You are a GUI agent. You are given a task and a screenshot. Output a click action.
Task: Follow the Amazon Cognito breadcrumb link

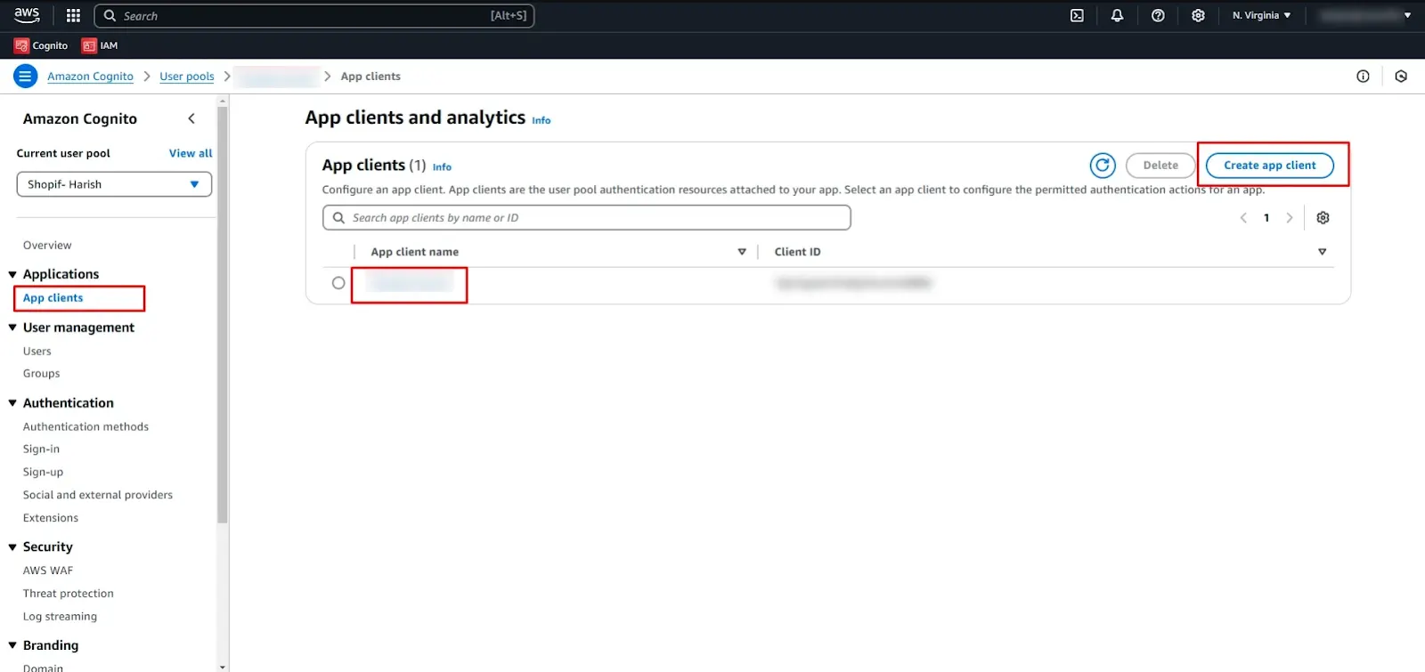pos(90,77)
